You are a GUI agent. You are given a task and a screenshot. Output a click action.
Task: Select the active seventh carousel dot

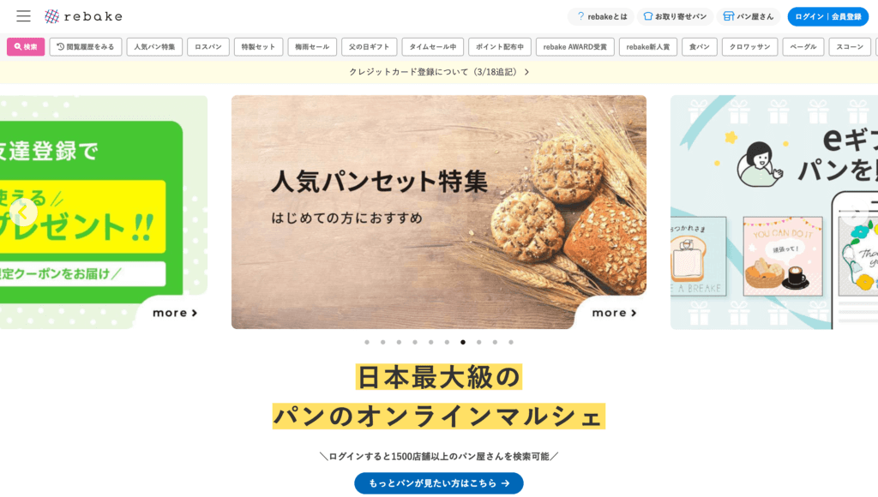463,342
